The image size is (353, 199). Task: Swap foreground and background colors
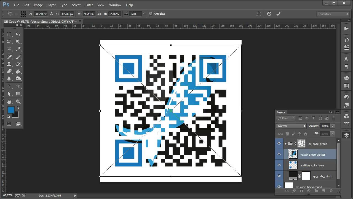[18, 108]
